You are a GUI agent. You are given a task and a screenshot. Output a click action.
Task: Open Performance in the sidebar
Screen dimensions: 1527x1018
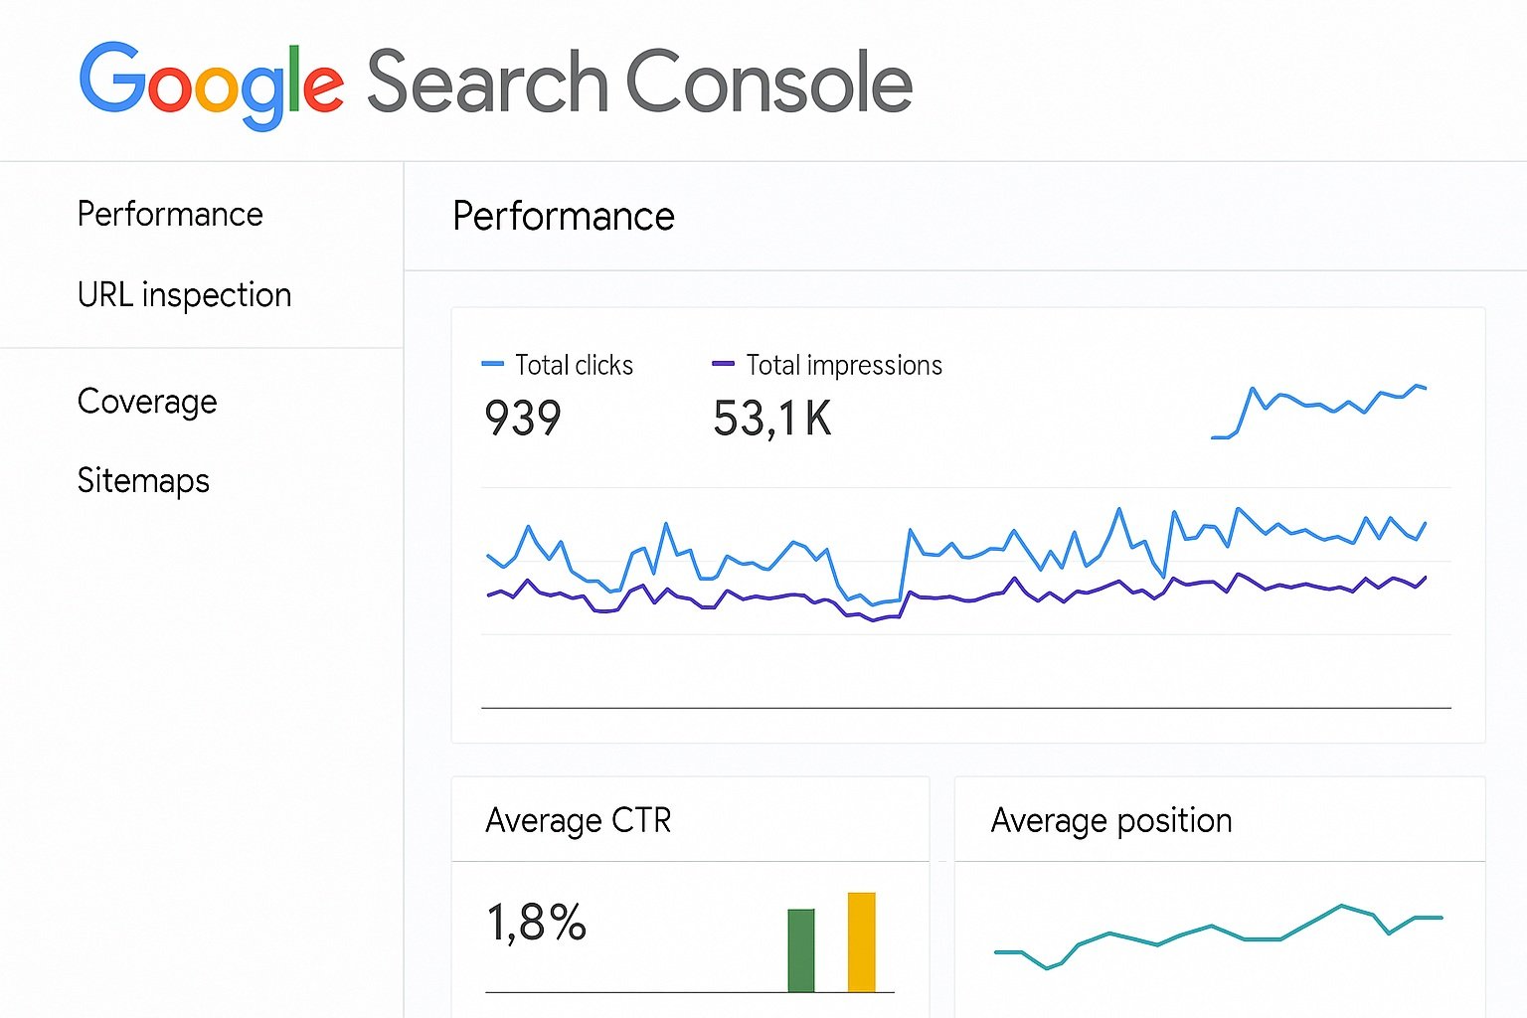(x=170, y=215)
